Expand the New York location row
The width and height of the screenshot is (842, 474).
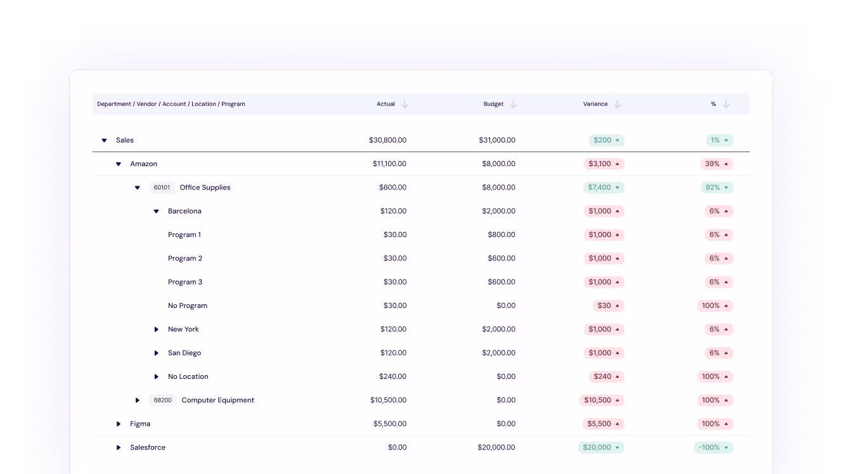157,329
